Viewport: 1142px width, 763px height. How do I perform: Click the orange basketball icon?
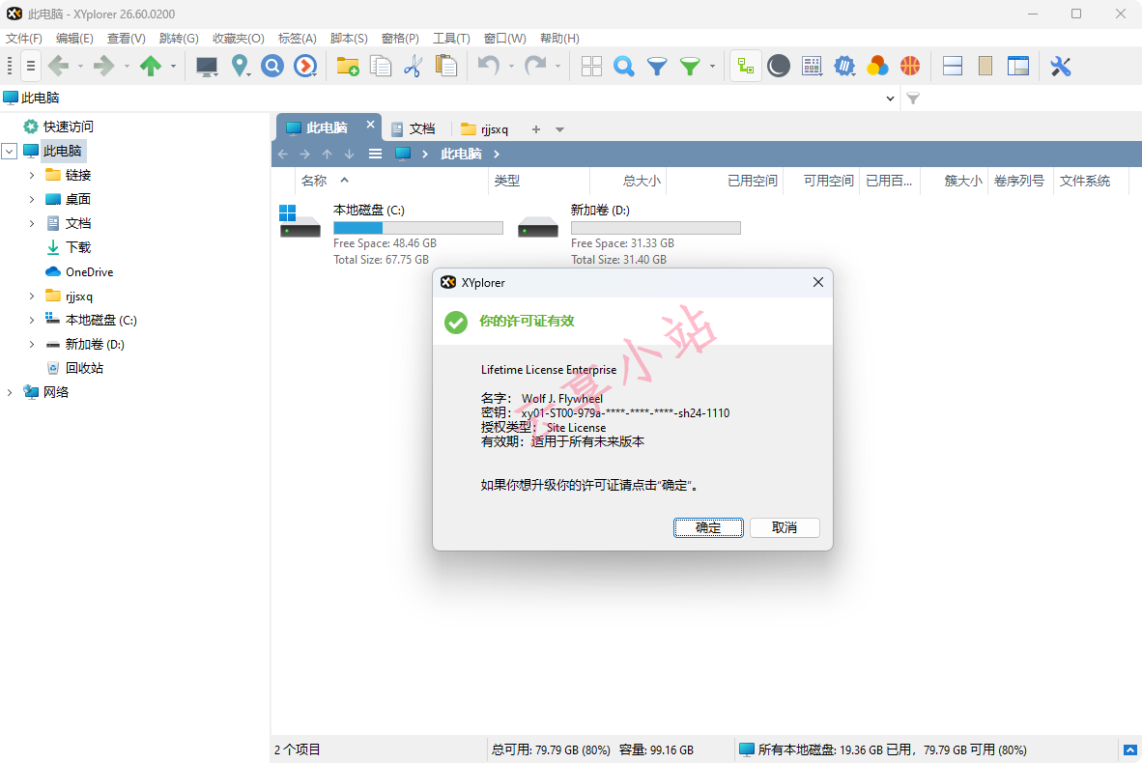click(x=910, y=67)
